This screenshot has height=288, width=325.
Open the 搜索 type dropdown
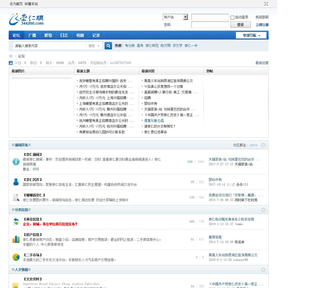pyautogui.click(x=94, y=46)
